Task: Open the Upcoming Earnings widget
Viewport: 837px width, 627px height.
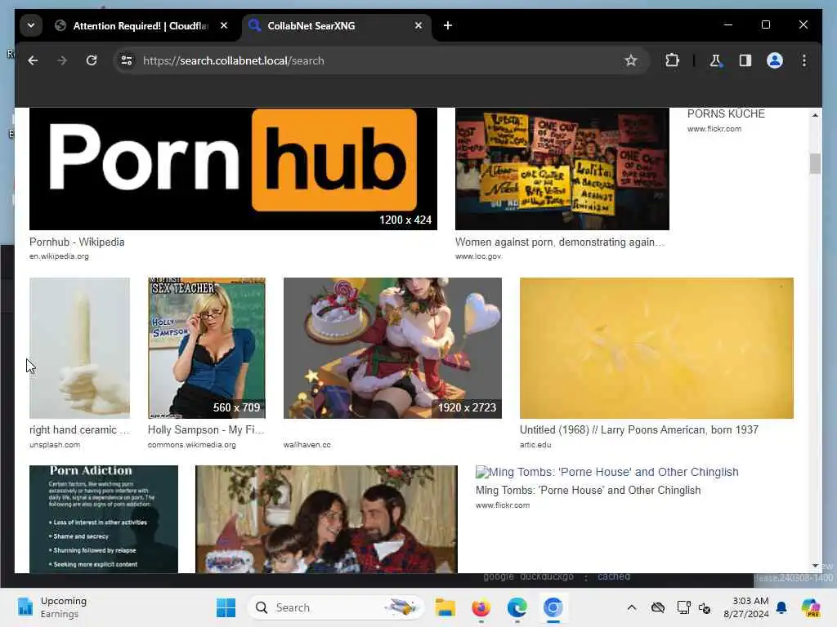Action: pyautogui.click(x=51, y=607)
